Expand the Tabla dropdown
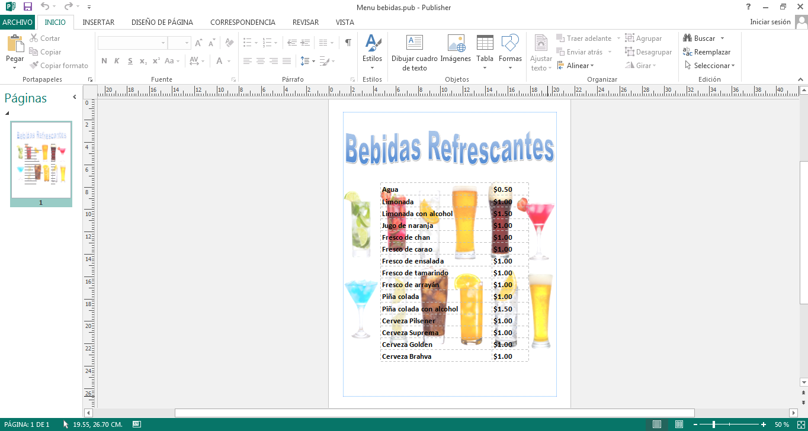 pos(485,67)
